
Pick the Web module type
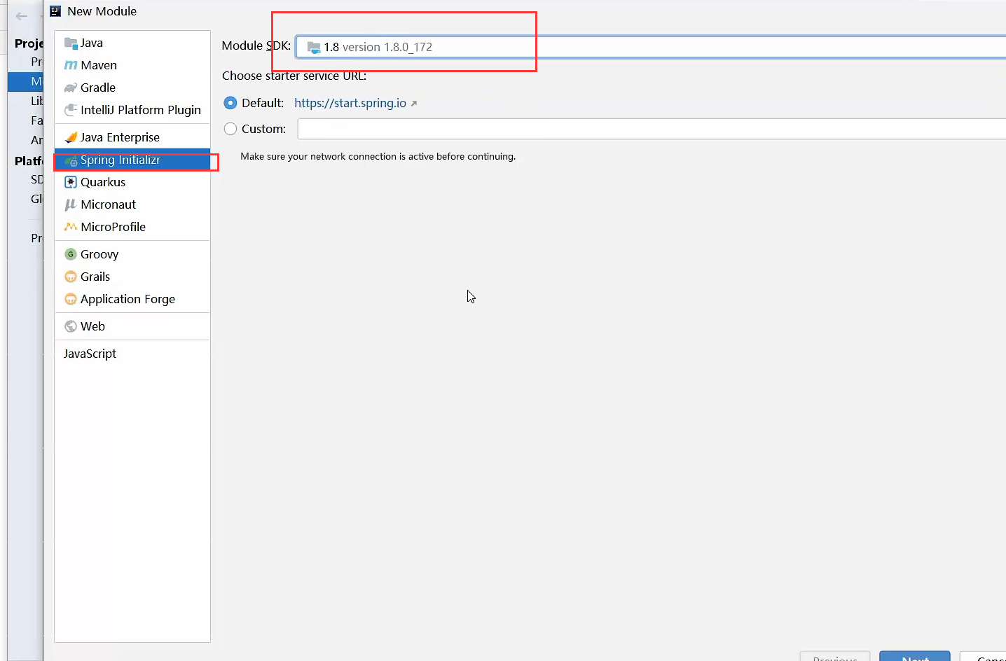[x=92, y=326]
